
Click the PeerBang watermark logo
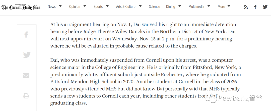[233, 98]
